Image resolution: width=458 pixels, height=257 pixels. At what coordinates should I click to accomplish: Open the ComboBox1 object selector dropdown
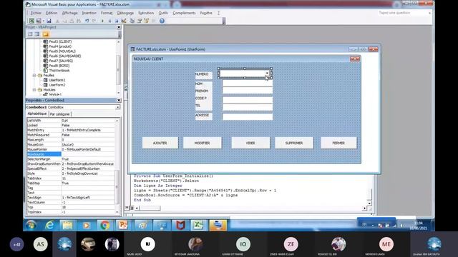(x=117, y=107)
